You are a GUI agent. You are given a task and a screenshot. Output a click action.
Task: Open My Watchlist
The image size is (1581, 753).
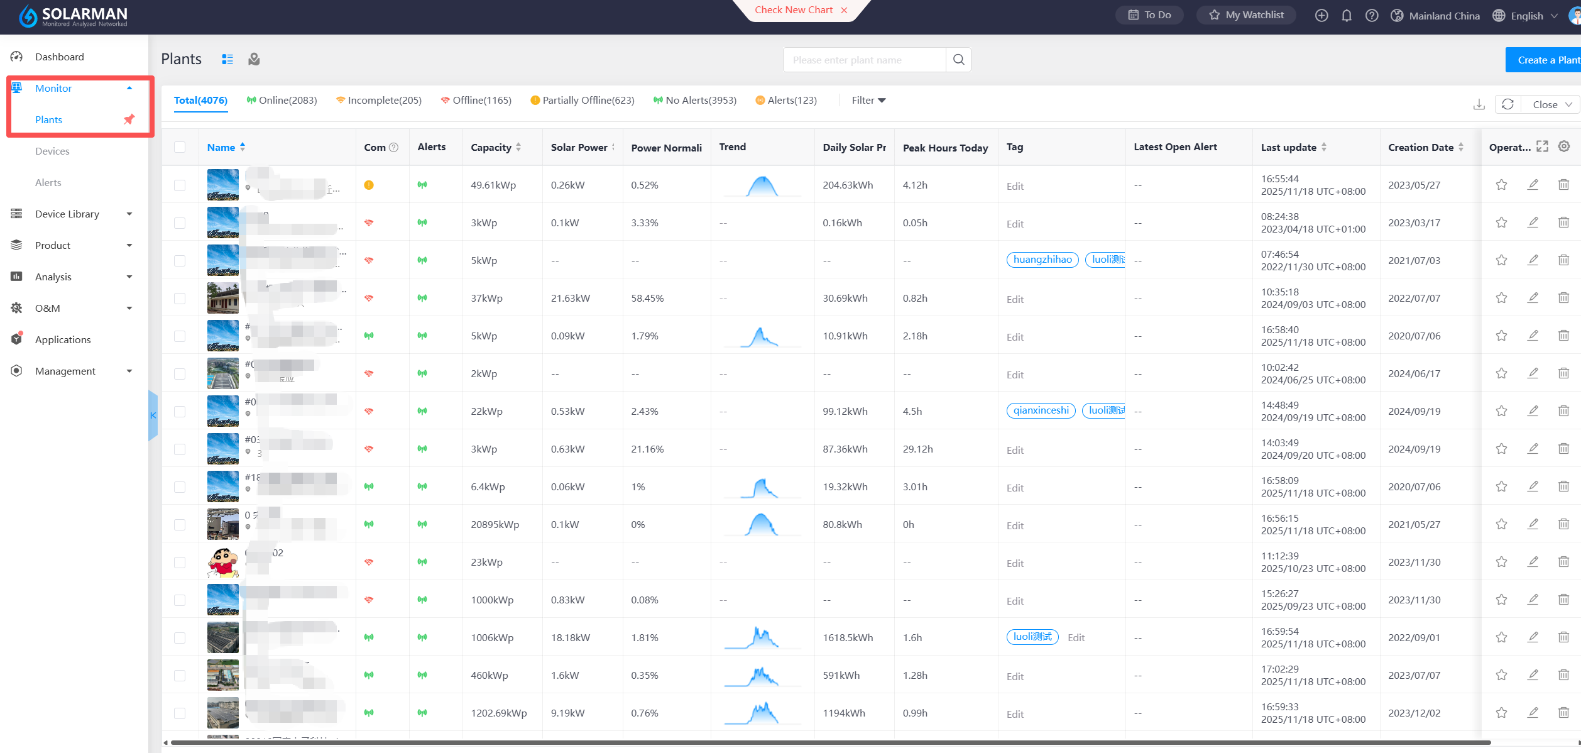[1246, 15]
